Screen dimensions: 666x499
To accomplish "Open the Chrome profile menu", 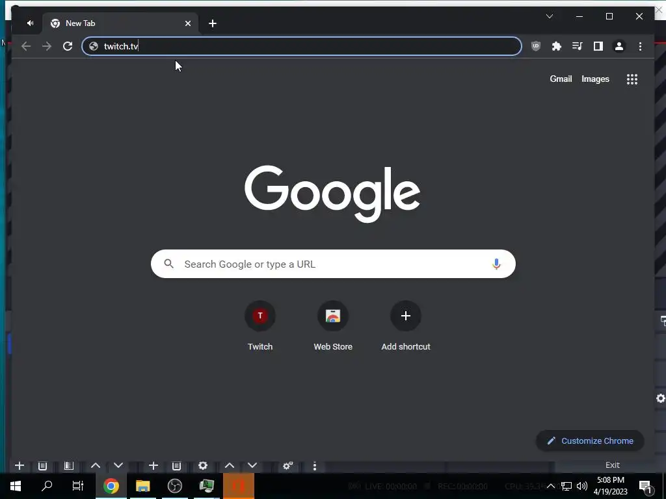I will (x=619, y=46).
